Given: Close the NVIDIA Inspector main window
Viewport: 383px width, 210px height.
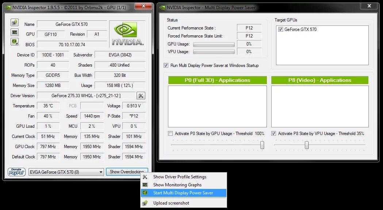Looking at the screenshot, I should pyautogui.click(x=143, y=6).
